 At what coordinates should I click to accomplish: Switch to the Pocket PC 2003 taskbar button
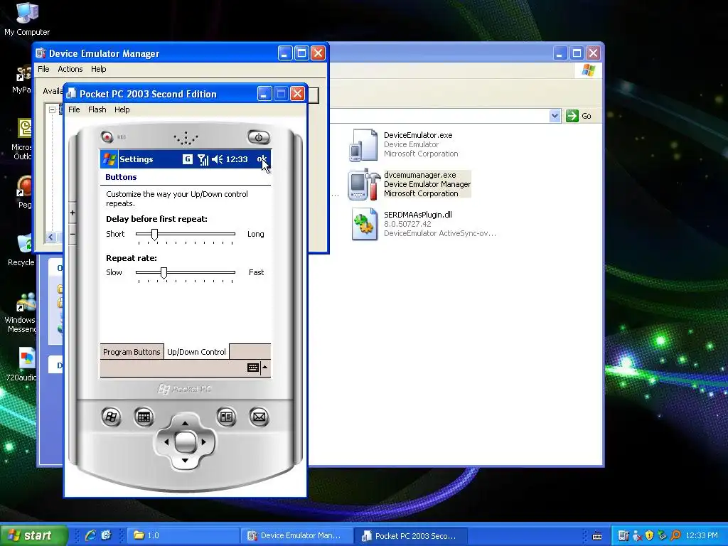pyautogui.click(x=410, y=535)
